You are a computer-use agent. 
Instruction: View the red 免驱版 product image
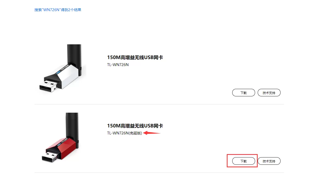[60, 138]
